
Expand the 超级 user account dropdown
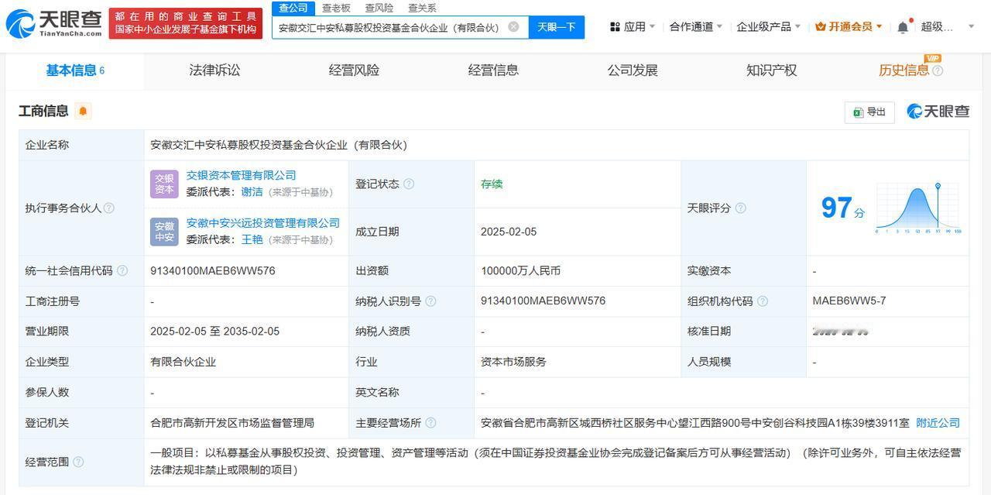tap(948, 26)
